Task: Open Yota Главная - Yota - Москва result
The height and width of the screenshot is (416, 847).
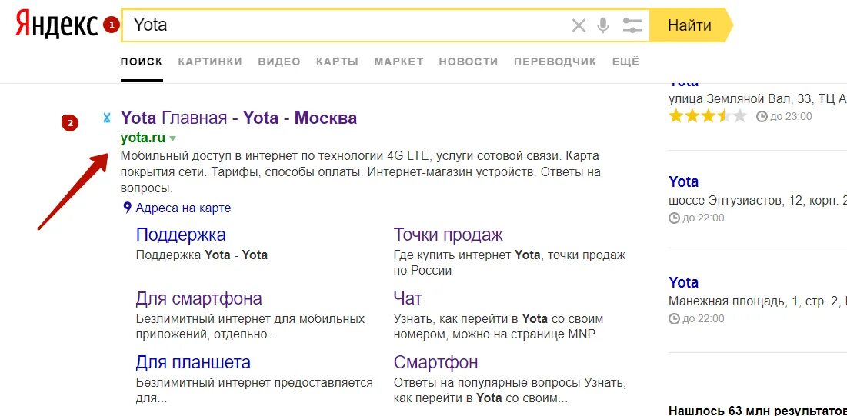Action: (238, 118)
